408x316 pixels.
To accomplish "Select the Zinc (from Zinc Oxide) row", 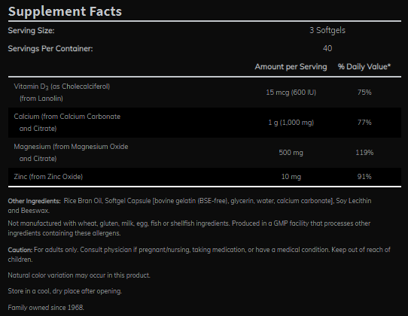I will coord(205,177).
